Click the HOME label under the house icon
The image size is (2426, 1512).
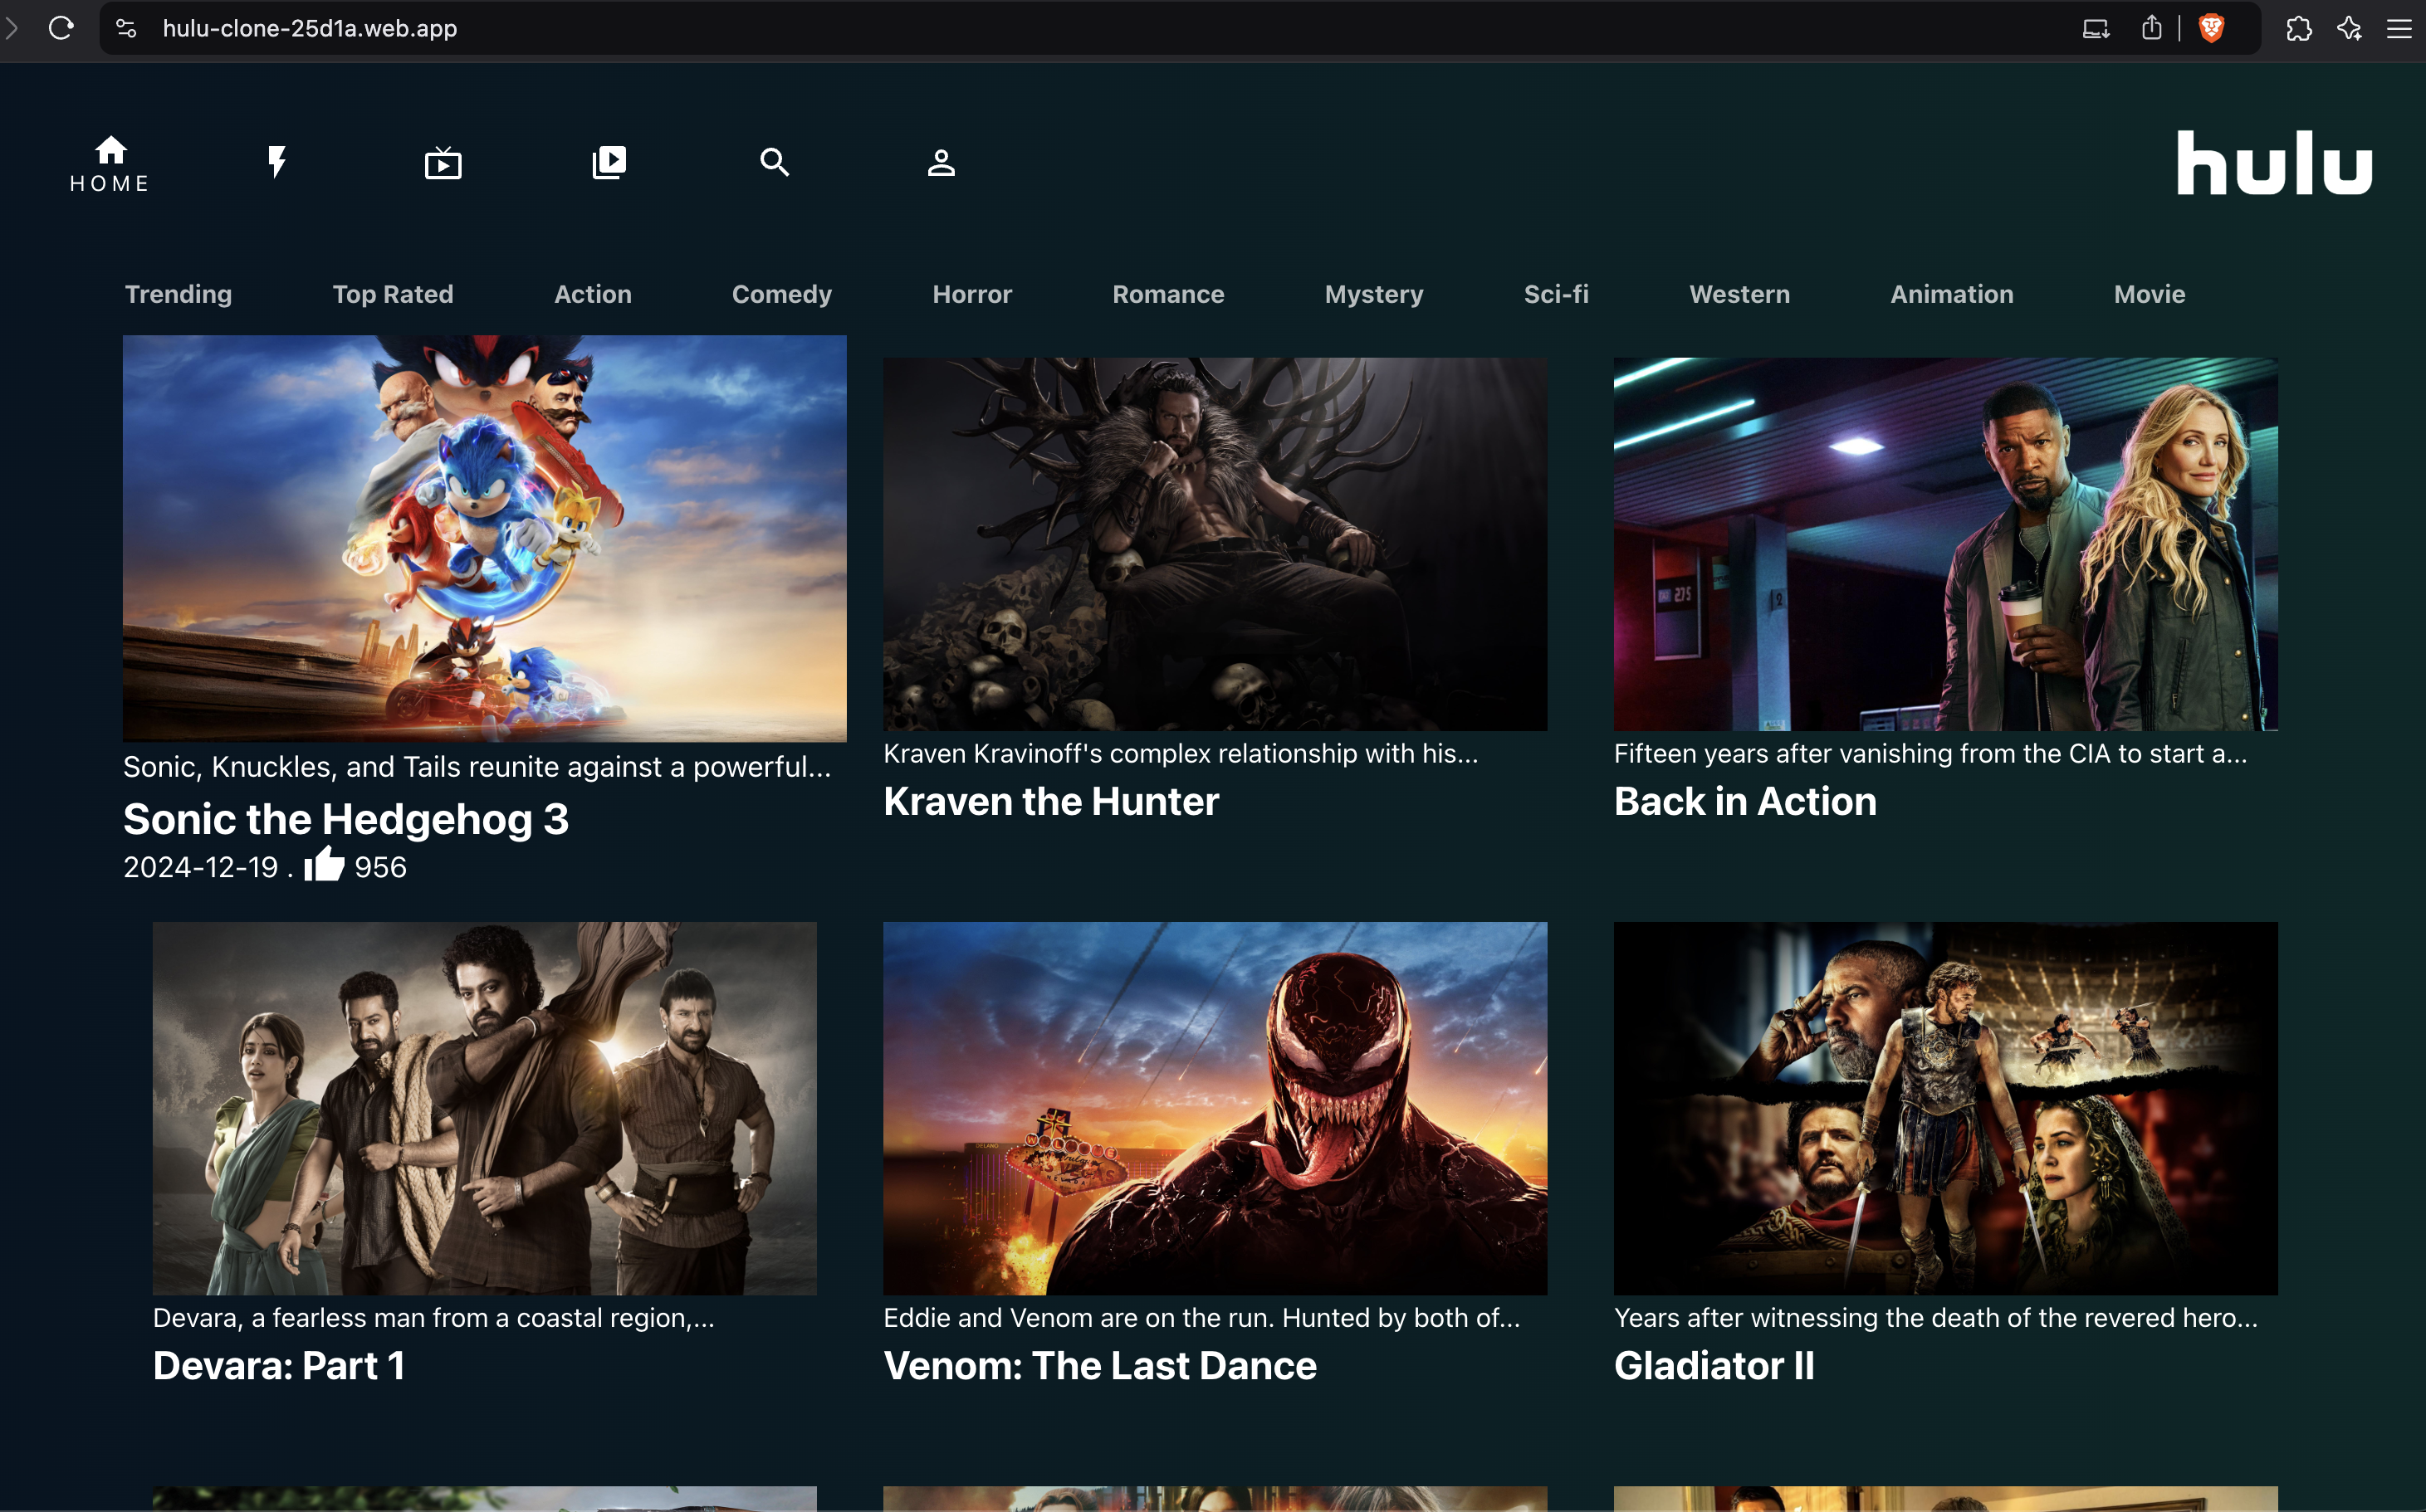coord(110,184)
